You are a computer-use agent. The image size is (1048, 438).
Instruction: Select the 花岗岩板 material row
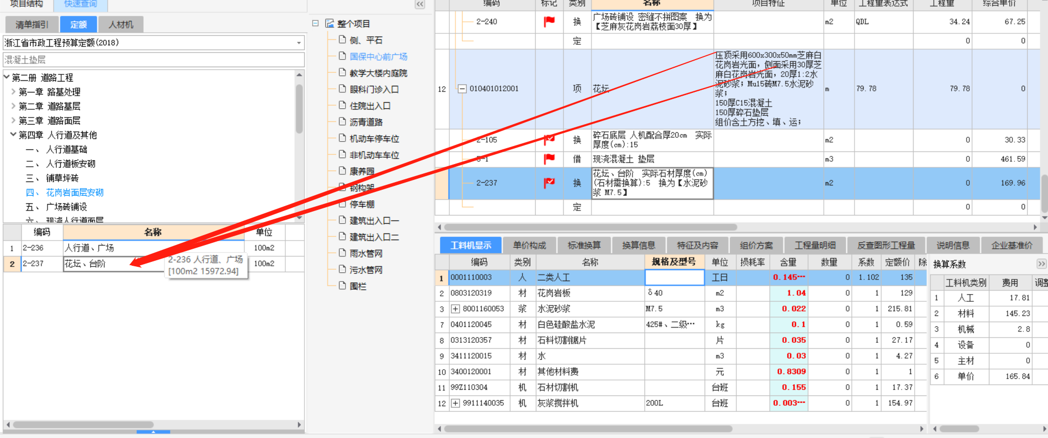point(681,293)
